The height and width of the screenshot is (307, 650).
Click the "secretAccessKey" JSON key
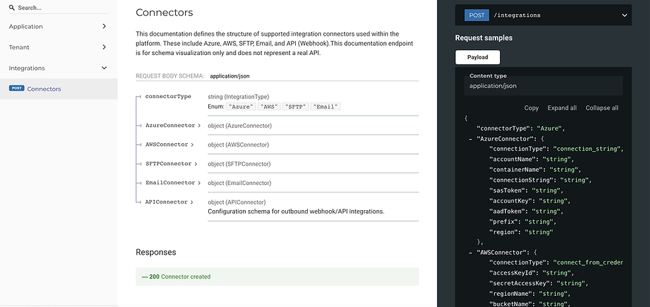tap(519, 283)
